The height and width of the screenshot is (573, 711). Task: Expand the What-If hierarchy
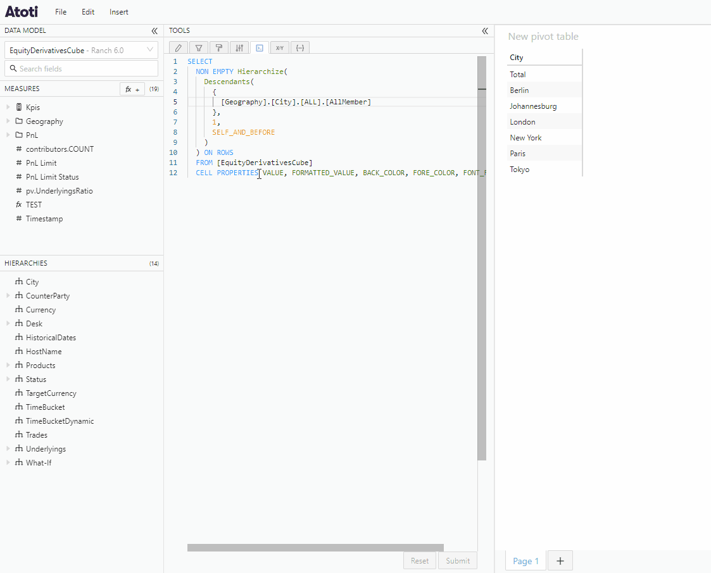[8, 462]
